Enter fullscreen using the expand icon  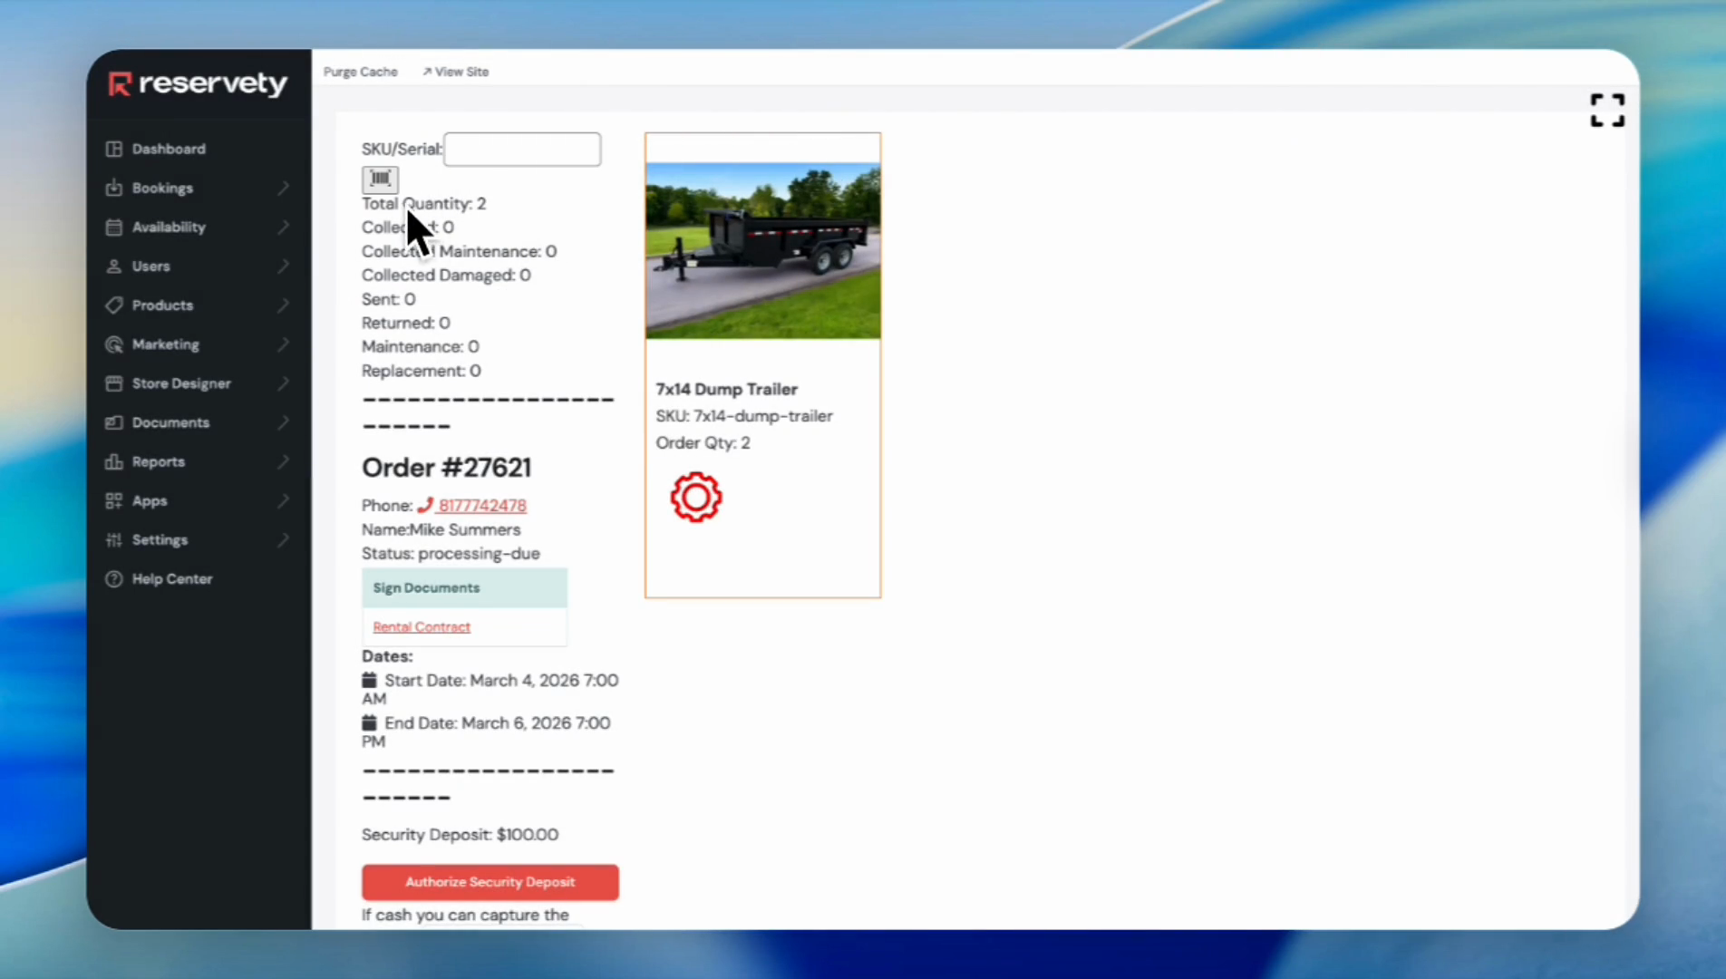(x=1606, y=110)
